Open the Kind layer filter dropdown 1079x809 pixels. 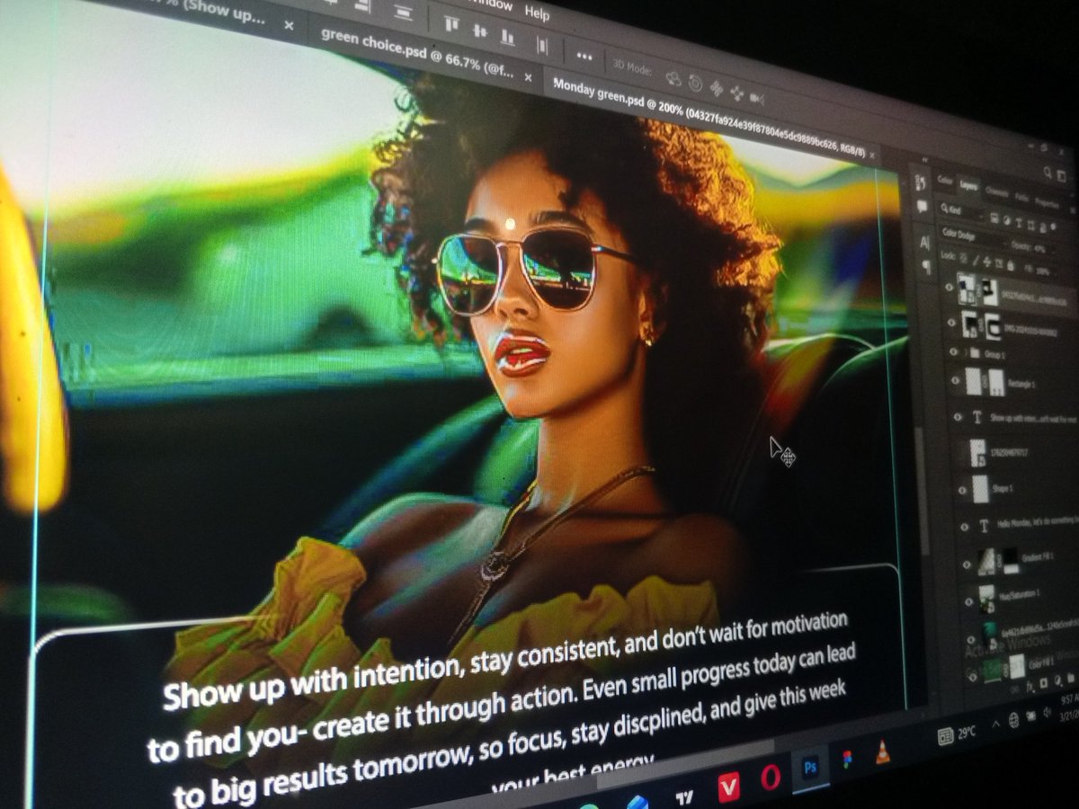coord(962,210)
